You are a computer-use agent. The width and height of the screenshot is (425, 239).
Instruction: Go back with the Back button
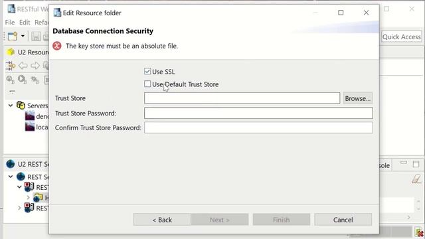tap(162, 220)
